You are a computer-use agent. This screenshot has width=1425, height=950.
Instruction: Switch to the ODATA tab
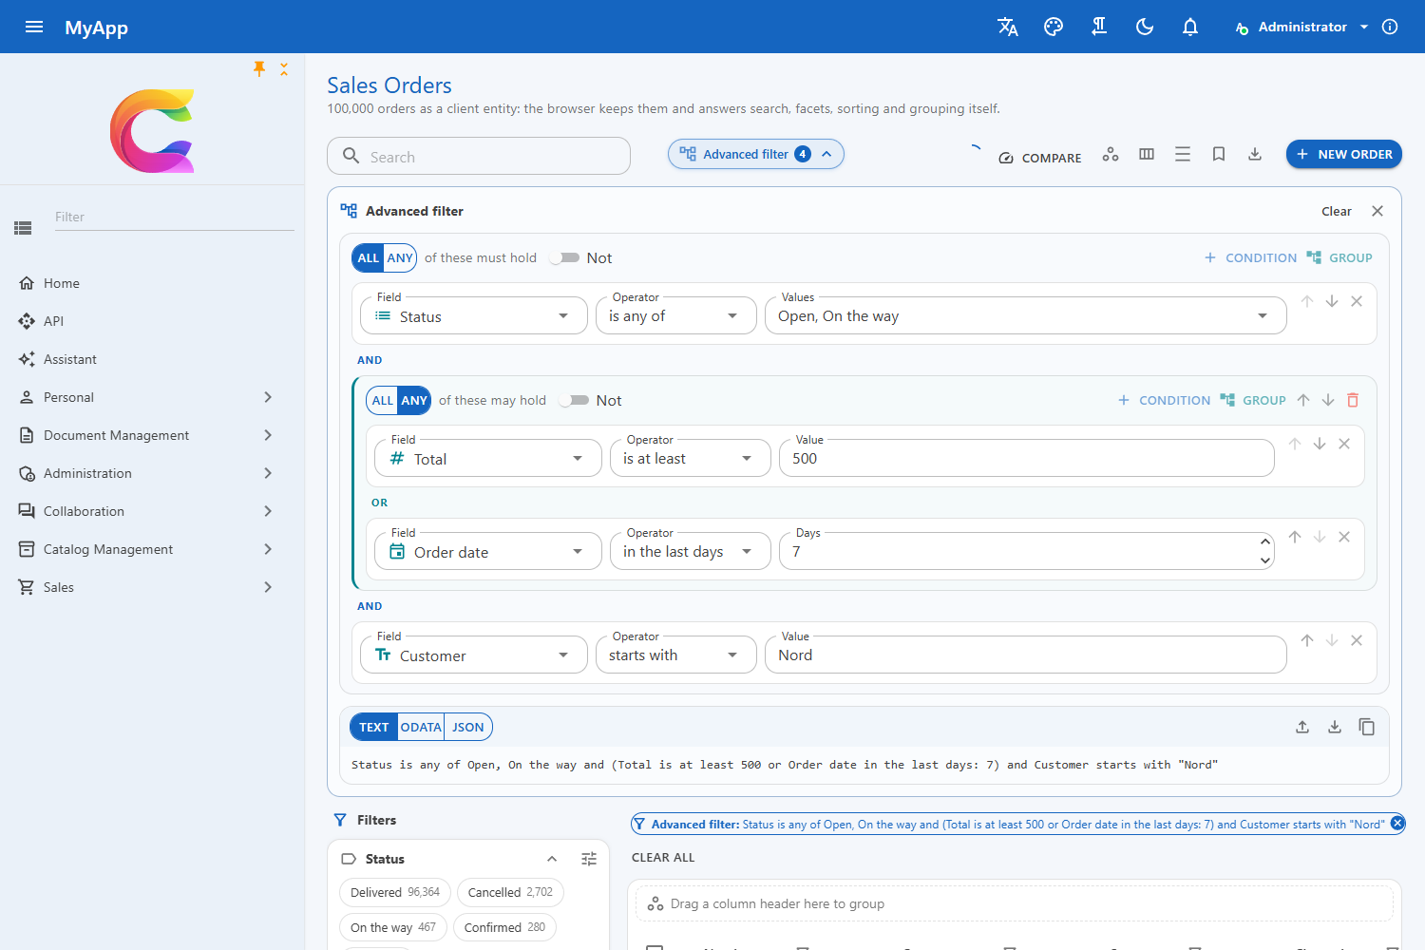421,727
